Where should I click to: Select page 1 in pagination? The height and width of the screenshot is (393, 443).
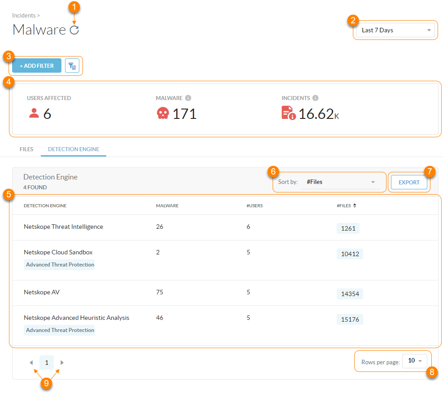point(47,362)
